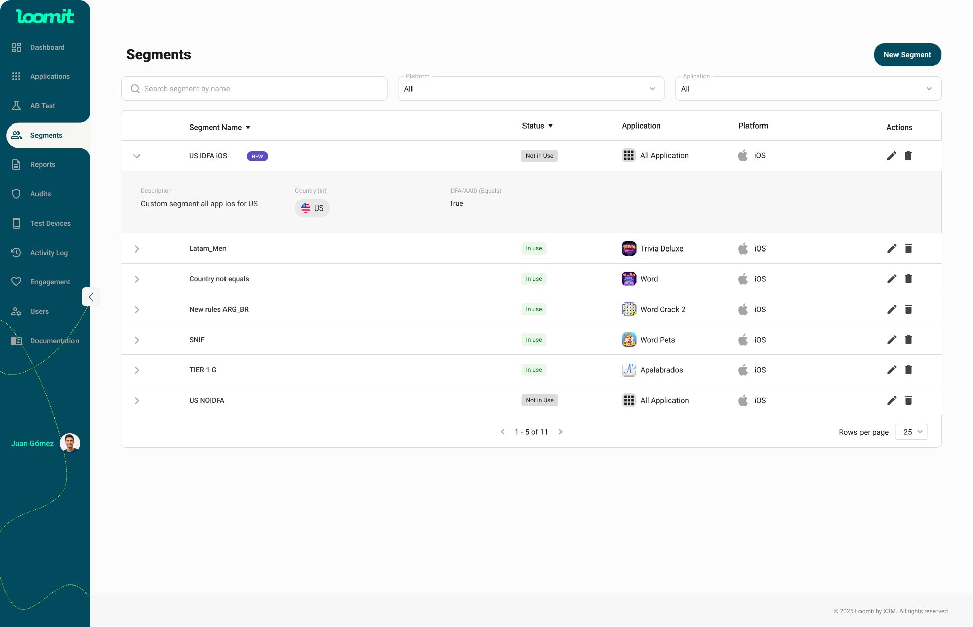Screen dimensions: 973x627
Task: Click Juan Gómez profile avatar
Action: [69, 443]
